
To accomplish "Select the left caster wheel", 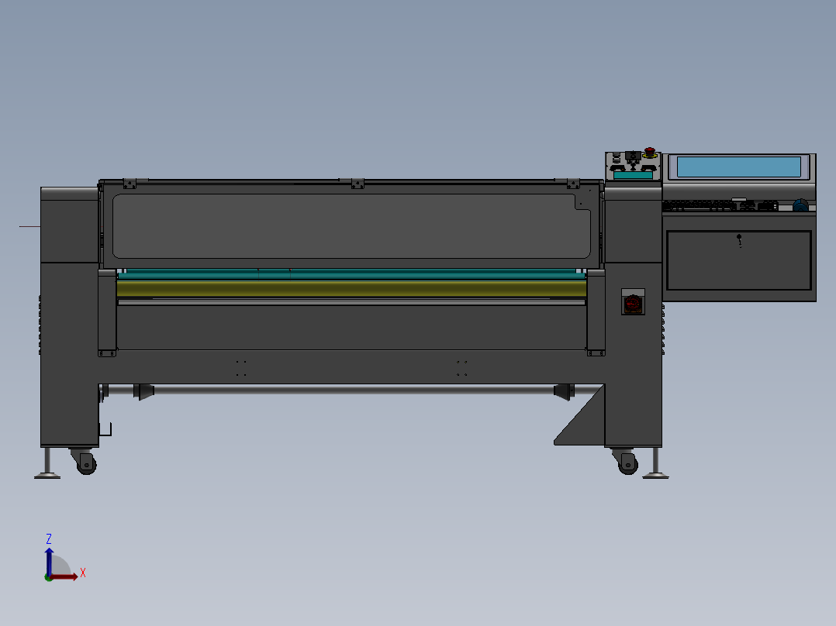I will coord(86,465).
